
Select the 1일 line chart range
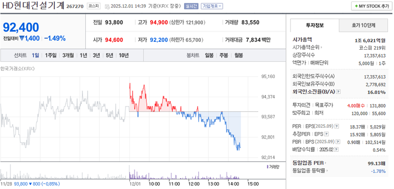click(x=35, y=55)
